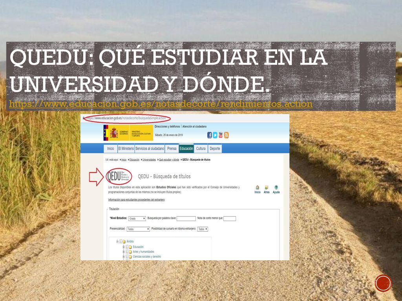Click the QEDU logo
This screenshot has width=402, height=301.
pyautogui.click(x=119, y=176)
